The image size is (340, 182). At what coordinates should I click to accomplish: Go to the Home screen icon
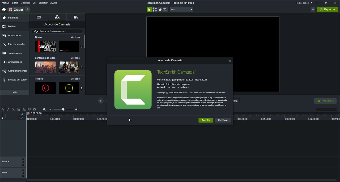pyautogui.click(x=4, y=10)
